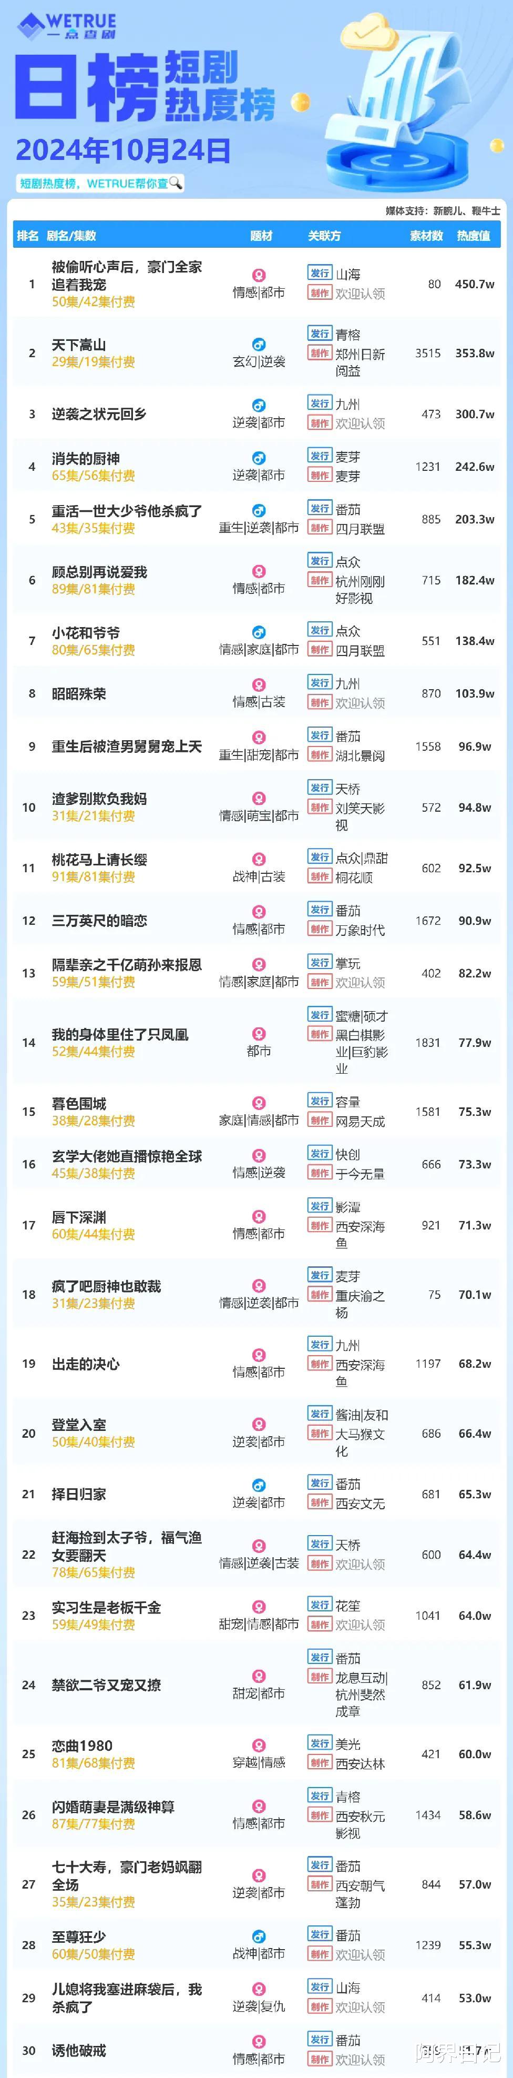Click the WETRUE logo icon
This screenshot has height=2078, width=513.
(x=30, y=26)
